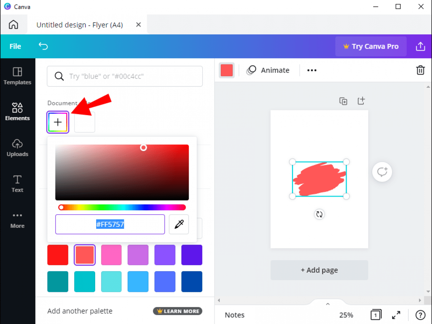Image resolution: width=432 pixels, height=324 pixels.
Task: Pick the light aqua swatch
Action: click(111, 281)
